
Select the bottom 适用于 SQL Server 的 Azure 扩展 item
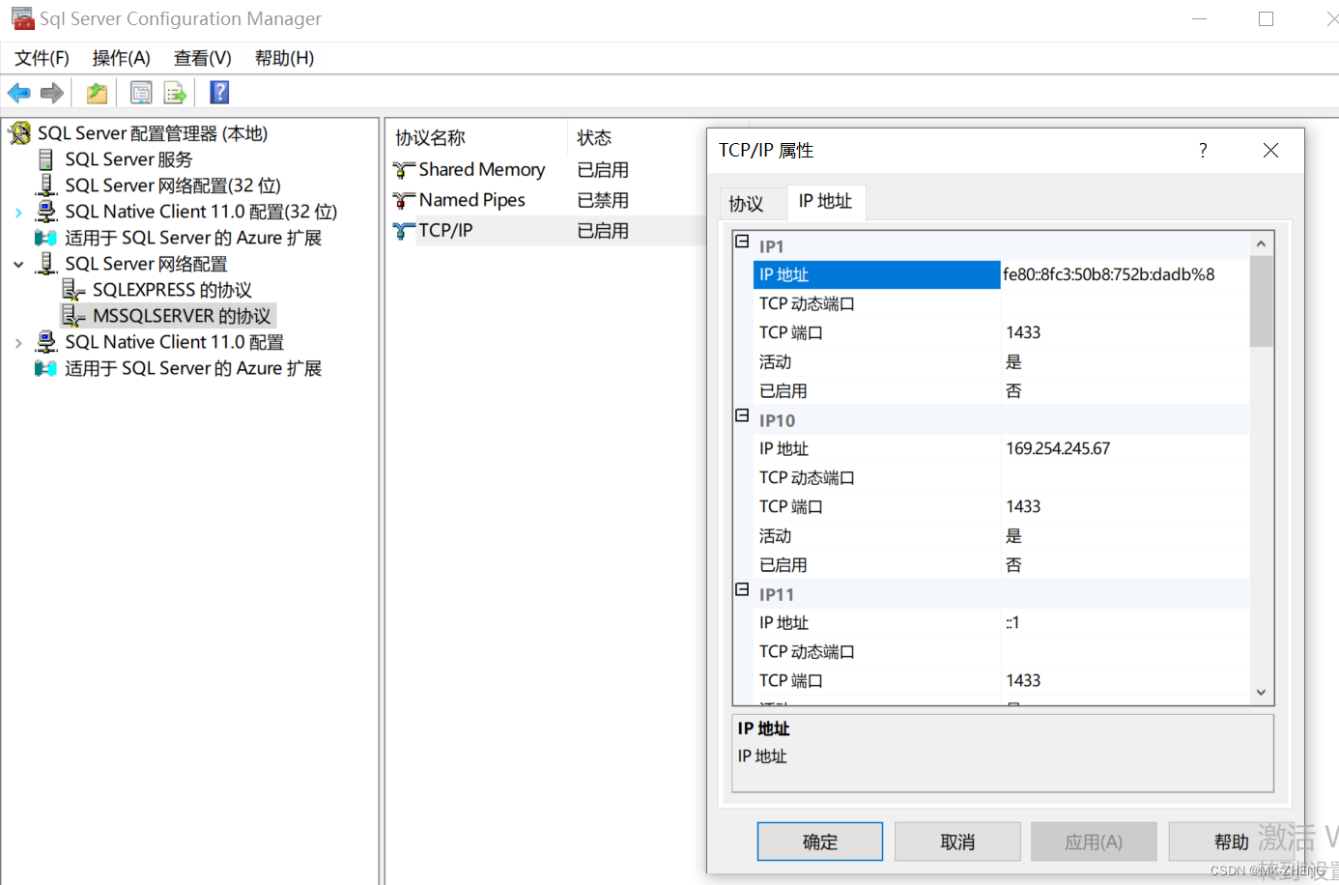(x=193, y=368)
